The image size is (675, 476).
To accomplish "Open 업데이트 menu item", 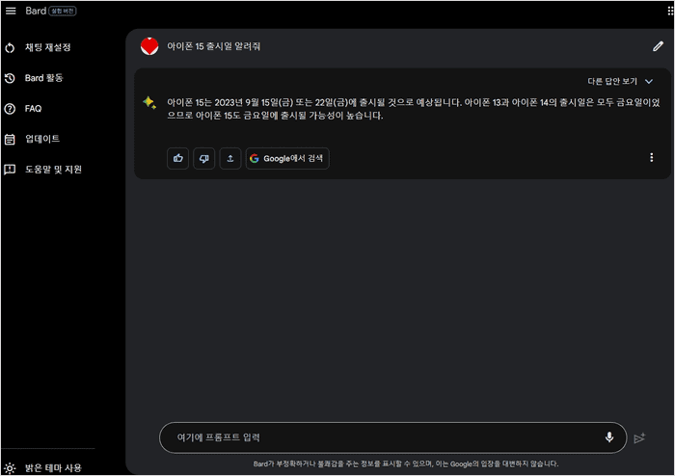I will (42, 139).
